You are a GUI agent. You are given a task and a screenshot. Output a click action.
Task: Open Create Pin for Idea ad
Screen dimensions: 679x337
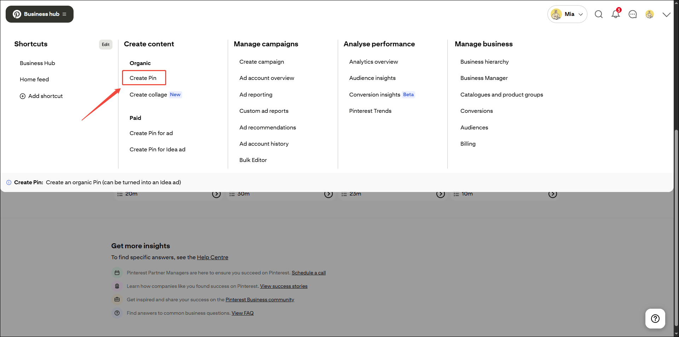157,150
